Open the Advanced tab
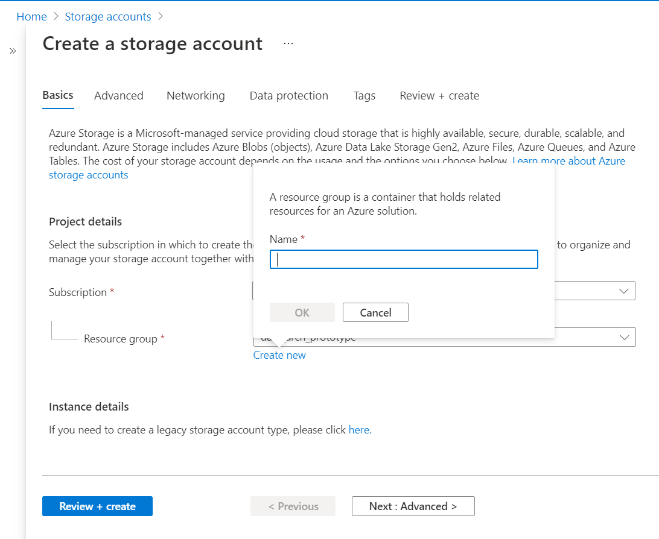The height and width of the screenshot is (539, 659). point(119,96)
